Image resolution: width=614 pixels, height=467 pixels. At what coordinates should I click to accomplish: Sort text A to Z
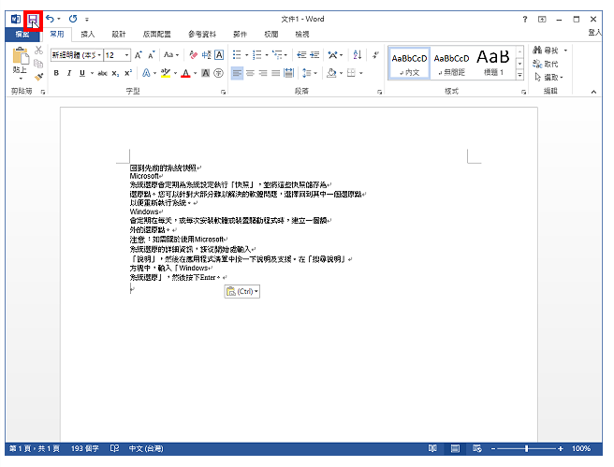tap(358, 55)
